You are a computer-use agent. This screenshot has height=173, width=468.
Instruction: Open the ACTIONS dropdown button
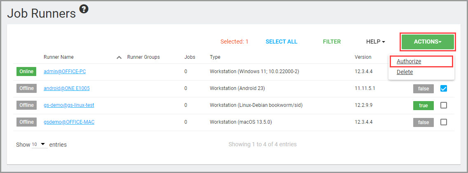pos(428,42)
